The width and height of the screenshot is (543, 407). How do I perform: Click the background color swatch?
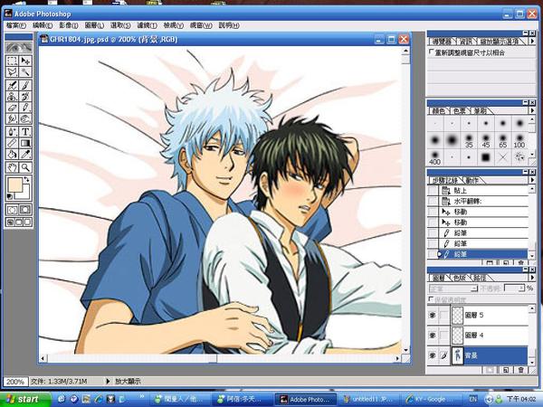click(25, 194)
